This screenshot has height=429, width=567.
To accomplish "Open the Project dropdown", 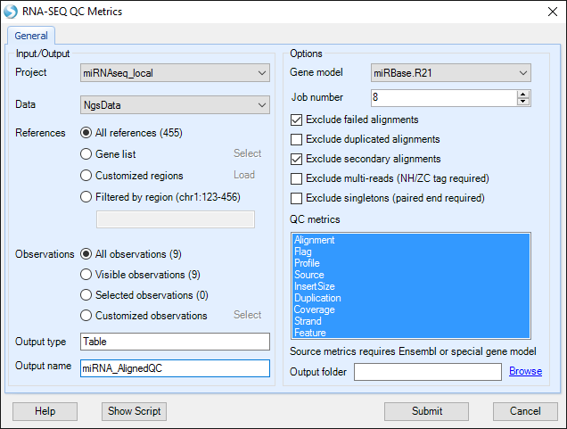I will (x=175, y=73).
